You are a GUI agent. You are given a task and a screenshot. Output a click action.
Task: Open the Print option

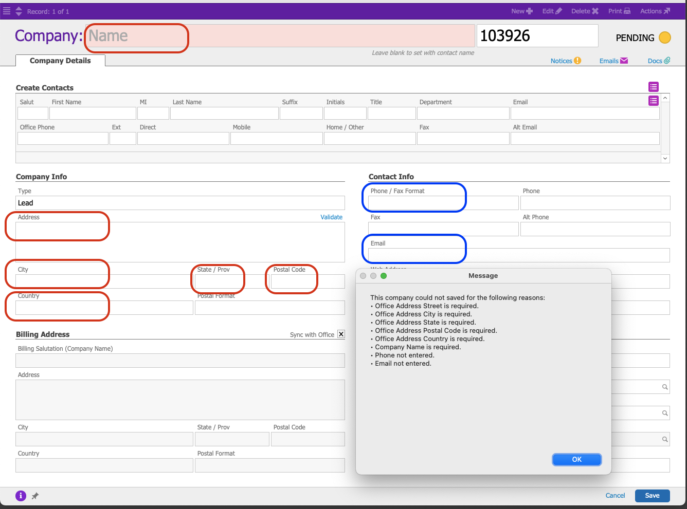point(619,11)
